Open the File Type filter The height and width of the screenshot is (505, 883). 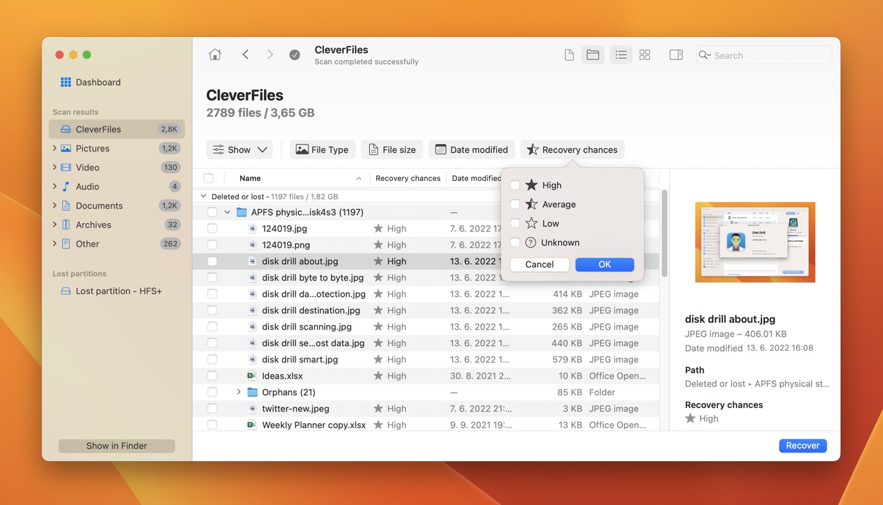(323, 149)
